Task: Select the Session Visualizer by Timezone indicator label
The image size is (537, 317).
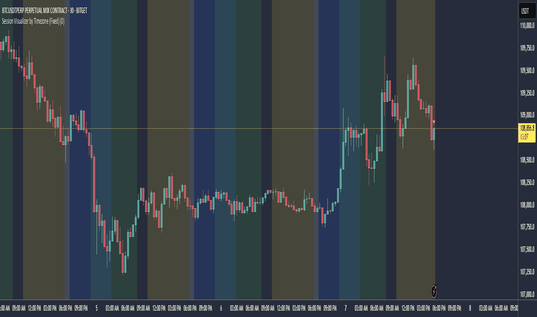Action: pyautogui.click(x=33, y=21)
